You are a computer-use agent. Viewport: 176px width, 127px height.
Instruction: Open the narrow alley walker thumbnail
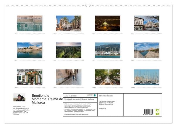tap(69, 77)
